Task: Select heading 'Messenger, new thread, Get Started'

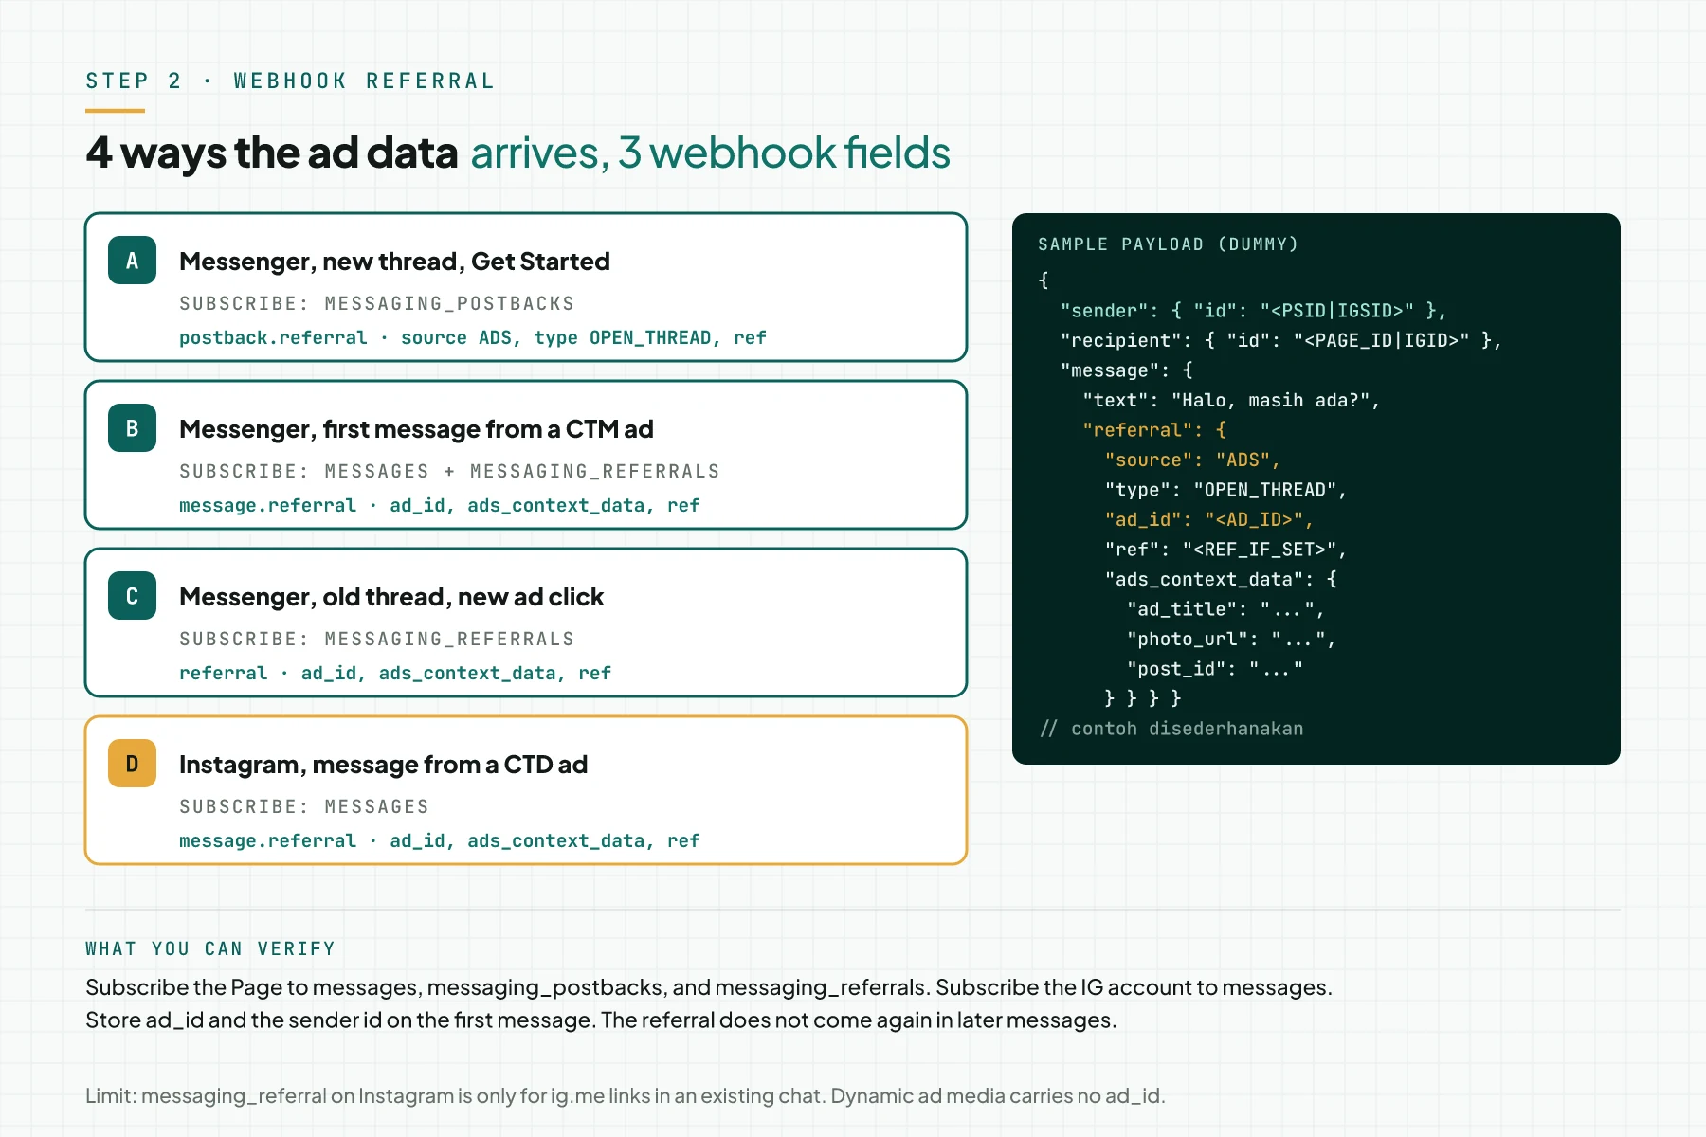Action: [x=394, y=262]
